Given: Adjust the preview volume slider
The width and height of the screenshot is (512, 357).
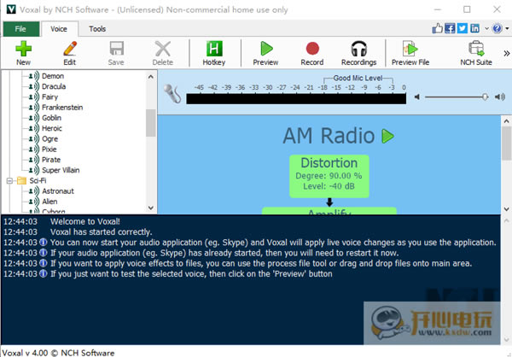Looking at the screenshot, I should [x=485, y=97].
